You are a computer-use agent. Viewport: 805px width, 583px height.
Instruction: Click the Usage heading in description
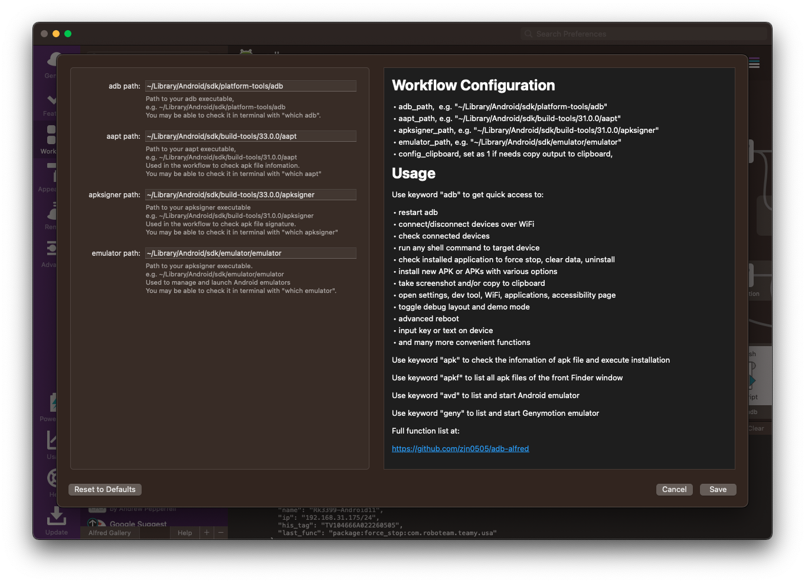coord(414,174)
